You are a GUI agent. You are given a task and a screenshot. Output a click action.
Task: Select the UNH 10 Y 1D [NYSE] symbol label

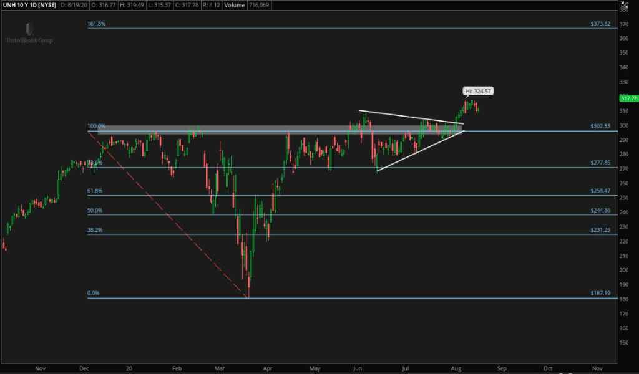[x=29, y=5]
